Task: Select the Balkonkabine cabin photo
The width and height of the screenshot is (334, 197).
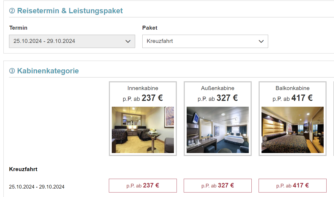Action: [x=293, y=130]
